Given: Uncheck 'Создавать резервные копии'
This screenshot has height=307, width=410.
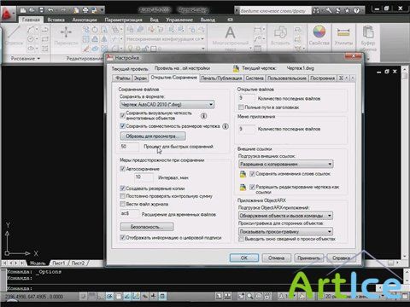Looking at the screenshot, I should [x=122, y=188].
